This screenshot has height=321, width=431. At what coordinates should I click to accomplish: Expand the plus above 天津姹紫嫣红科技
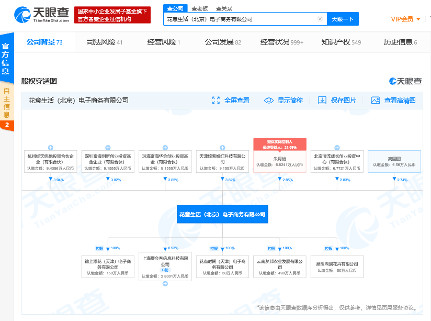(222, 148)
